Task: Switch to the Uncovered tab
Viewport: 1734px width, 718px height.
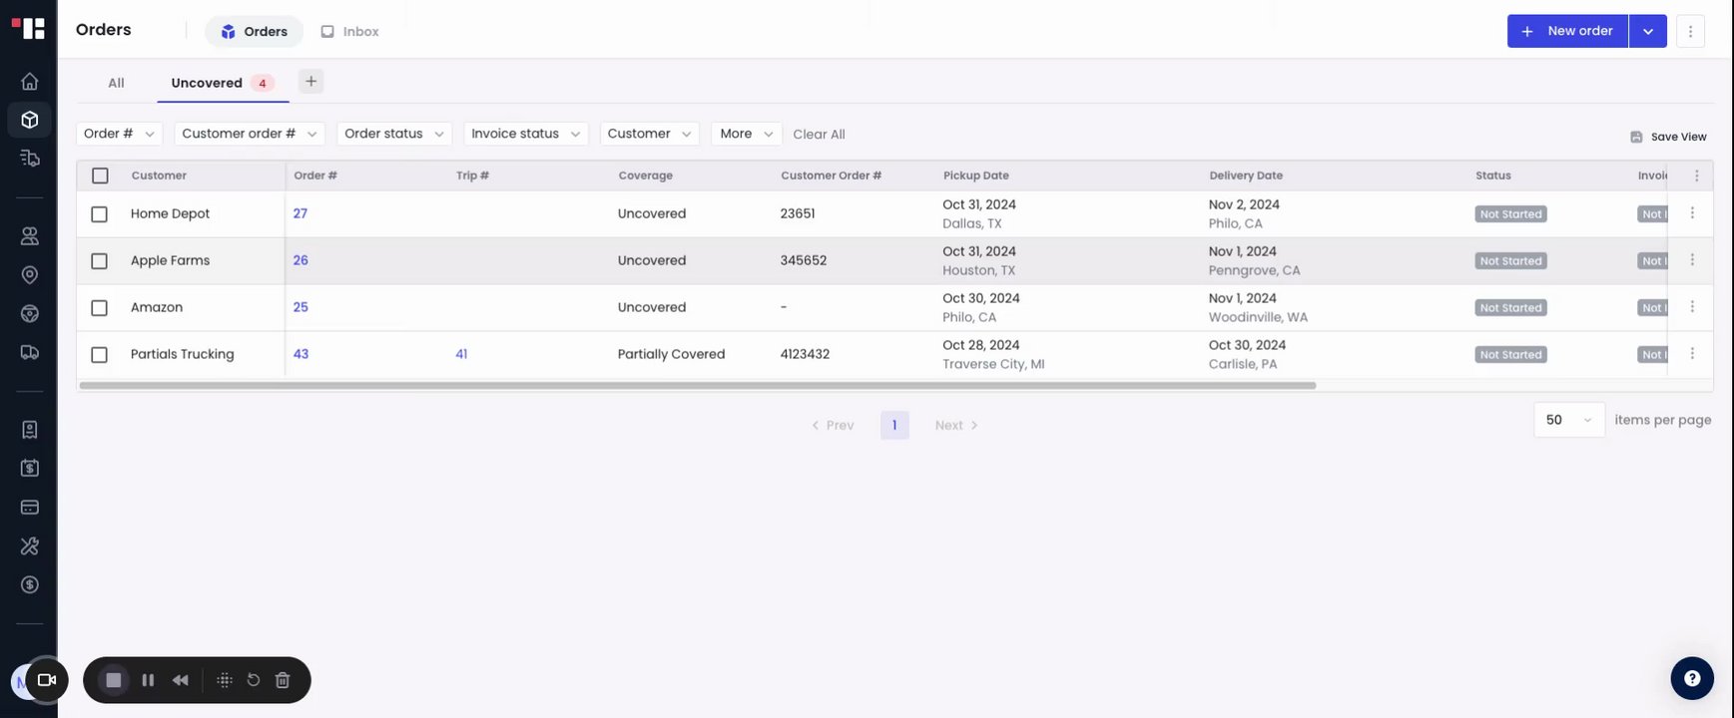Action: click(x=223, y=83)
